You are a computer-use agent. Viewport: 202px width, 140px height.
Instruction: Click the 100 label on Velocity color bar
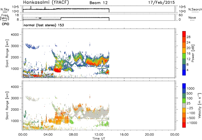[189, 98]
